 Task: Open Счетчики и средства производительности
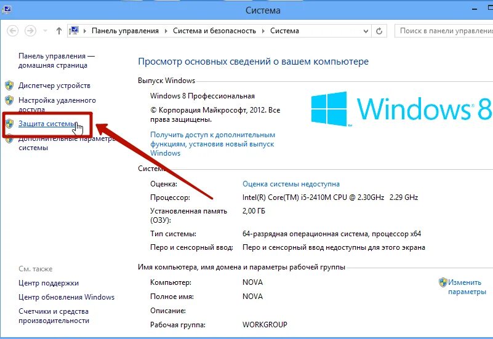click(54, 316)
